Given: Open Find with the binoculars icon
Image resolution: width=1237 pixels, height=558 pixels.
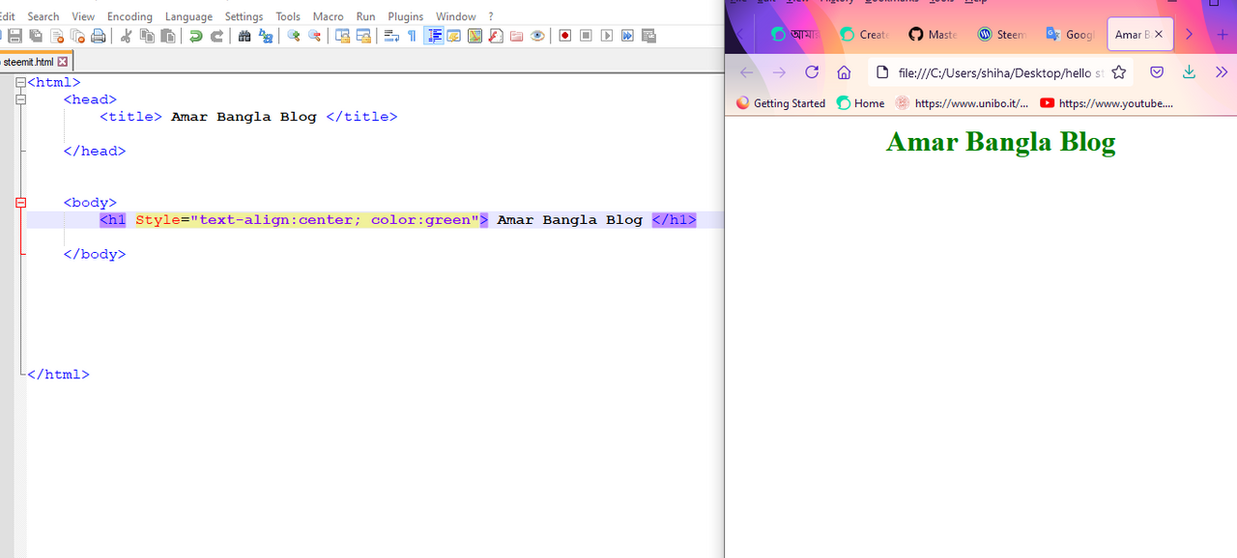Looking at the screenshot, I should point(245,36).
